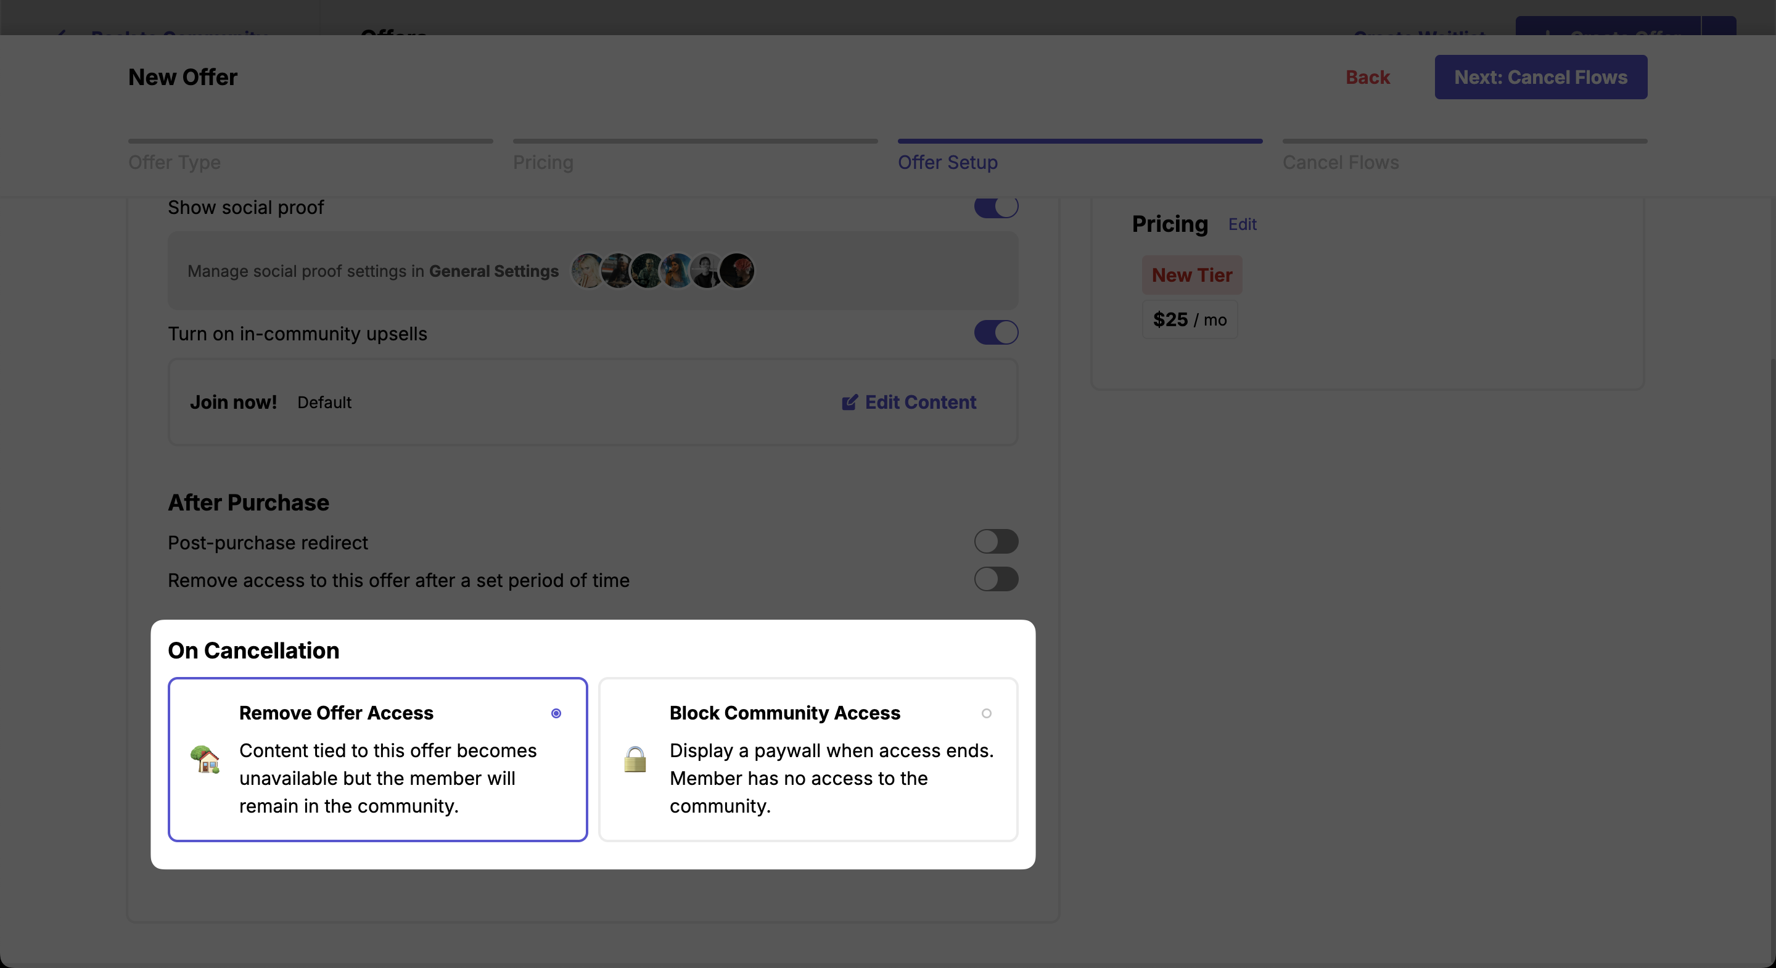The width and height of the screenshot is (1776, 968).
Task: Click the house emoji icon on Remove Offer Access
Action: click(x=205, y=759)
